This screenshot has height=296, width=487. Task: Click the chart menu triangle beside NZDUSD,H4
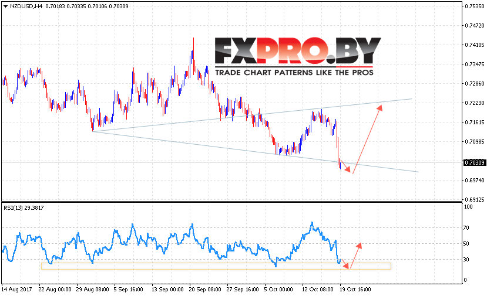pyautogui.click(x=5, y=6)
